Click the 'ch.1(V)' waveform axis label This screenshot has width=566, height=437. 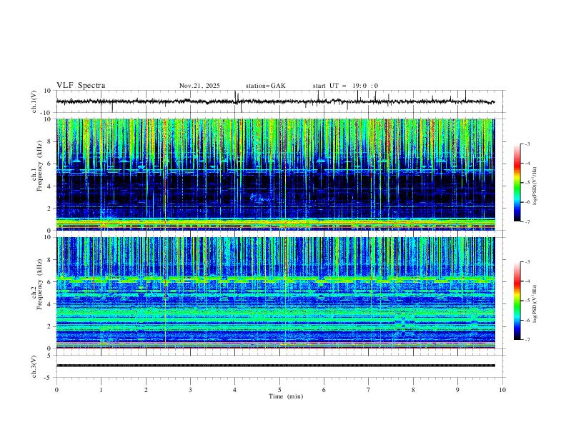point(35,101)
